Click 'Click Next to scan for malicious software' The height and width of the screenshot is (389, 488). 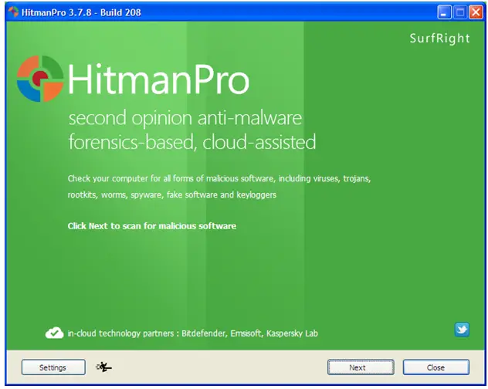[152, 226]
